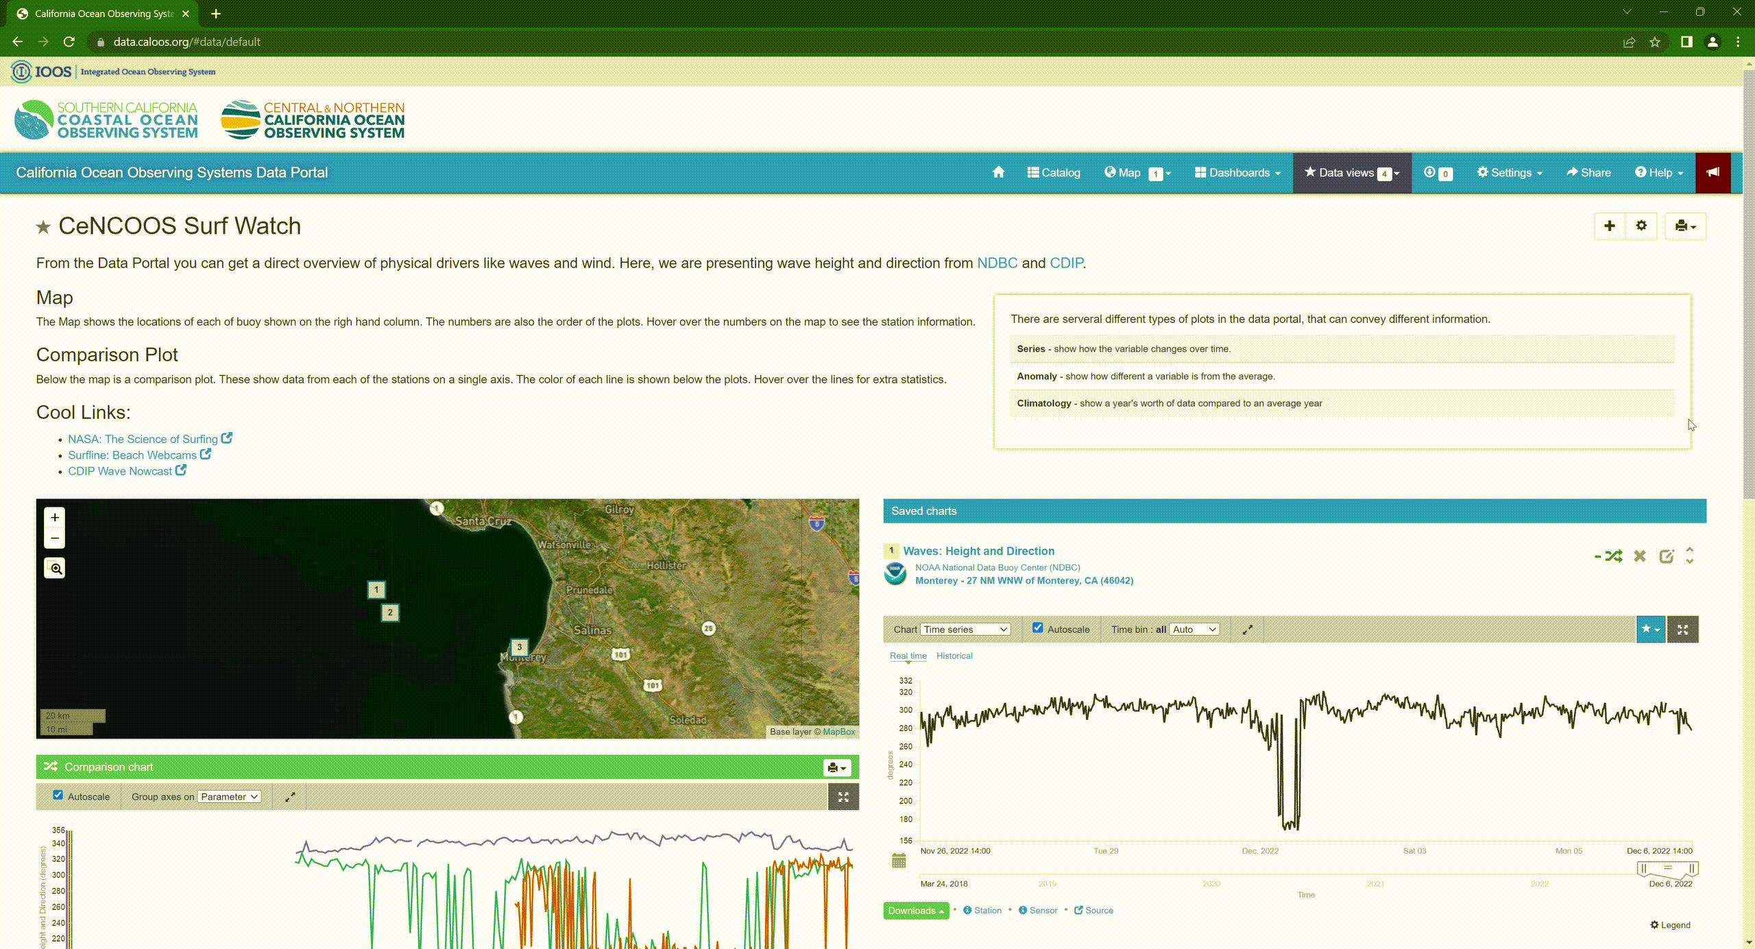Follow the CDIP link
The height and width of the screenshot is (949, 1755).
tap(1067, 263)
